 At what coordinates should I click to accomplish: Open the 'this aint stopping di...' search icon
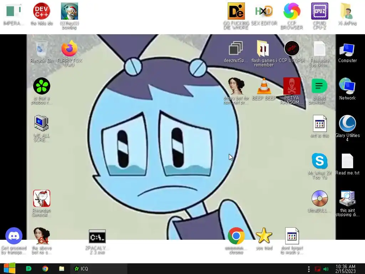point(347,198)
